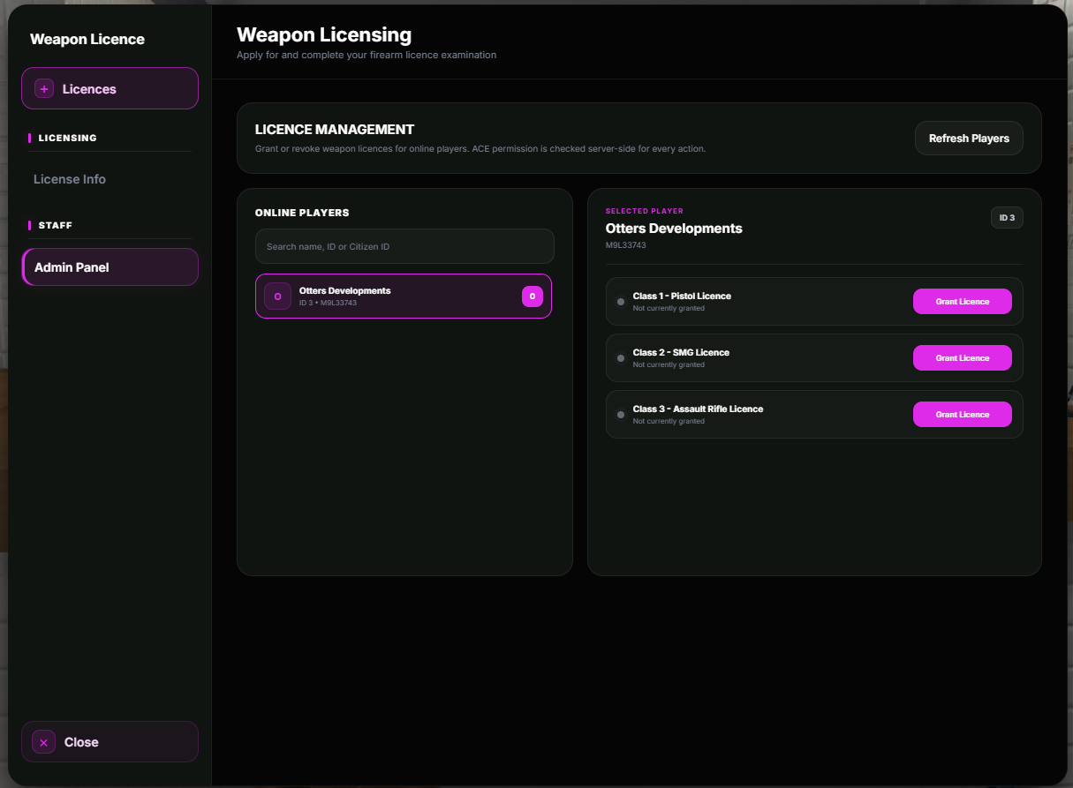
Task: Click the Otters Developments selected player heading
Action: [x=674, y=229]
